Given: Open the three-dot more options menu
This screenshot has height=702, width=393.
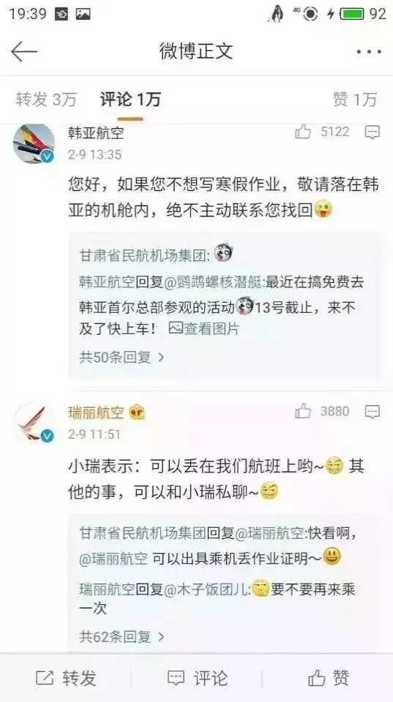Looking at the screenshot, I should coord(370,53).
